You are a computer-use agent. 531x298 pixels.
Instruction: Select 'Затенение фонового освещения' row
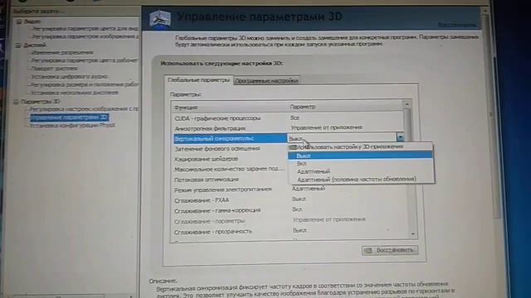click(217, 149)
